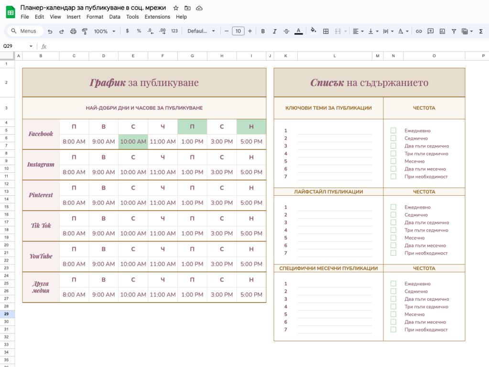Viewport: 489px width, 367px height.
Task: Check the bottom При необходимост checkbox
Action: click(393, 330)
